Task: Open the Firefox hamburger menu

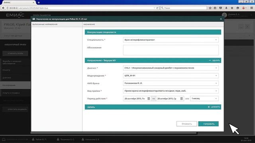Action: [x=251, y=8]
